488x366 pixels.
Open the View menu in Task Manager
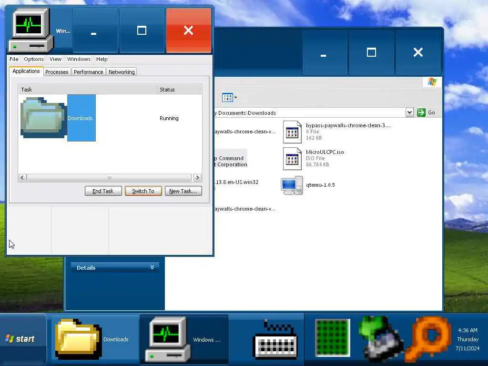point(55,59)
